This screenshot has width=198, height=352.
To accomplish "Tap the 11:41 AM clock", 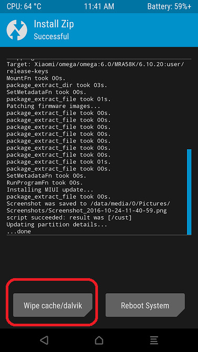I will pos(99,6).
